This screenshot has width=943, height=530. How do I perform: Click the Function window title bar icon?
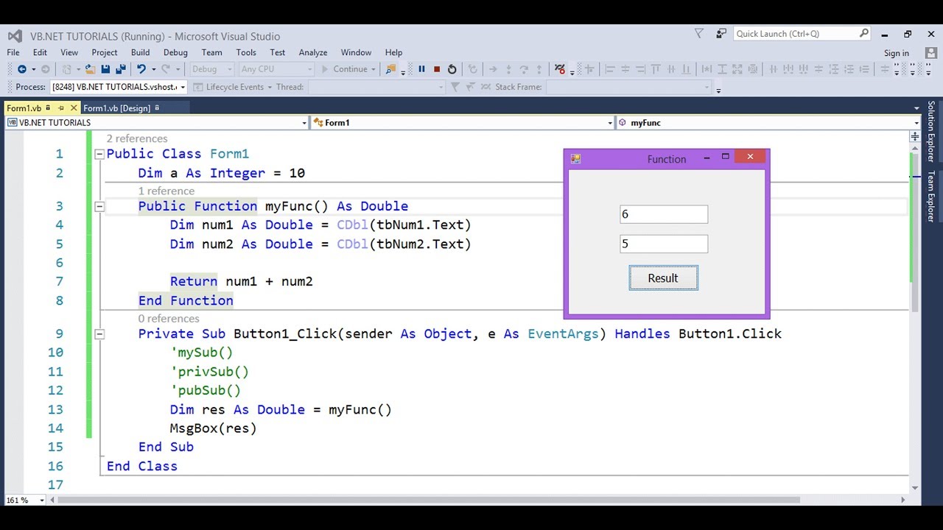(575, 159)
